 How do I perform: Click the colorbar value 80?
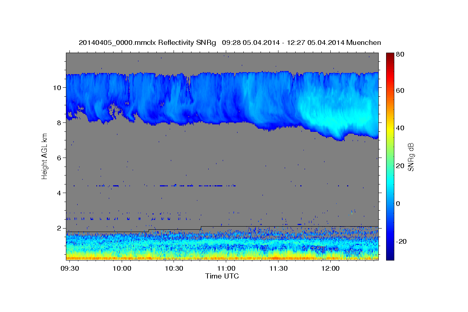click(x=400, y=55)
